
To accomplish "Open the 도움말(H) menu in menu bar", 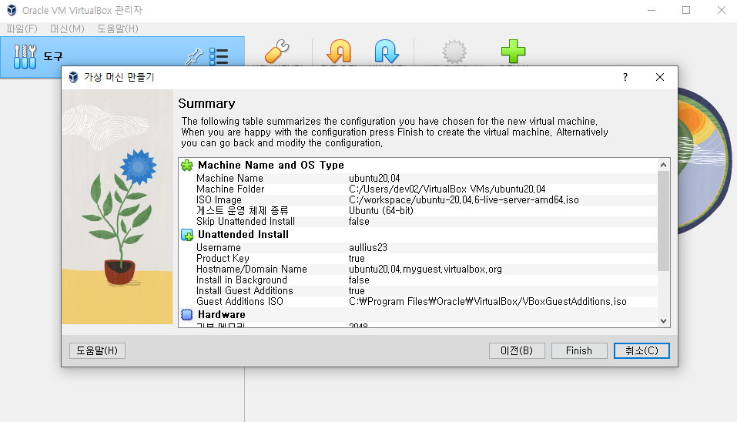I will (x=118, y=28).
